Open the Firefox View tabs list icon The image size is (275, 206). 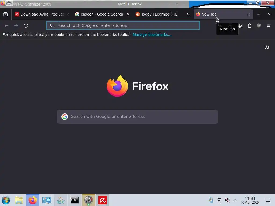click(5, 14)
